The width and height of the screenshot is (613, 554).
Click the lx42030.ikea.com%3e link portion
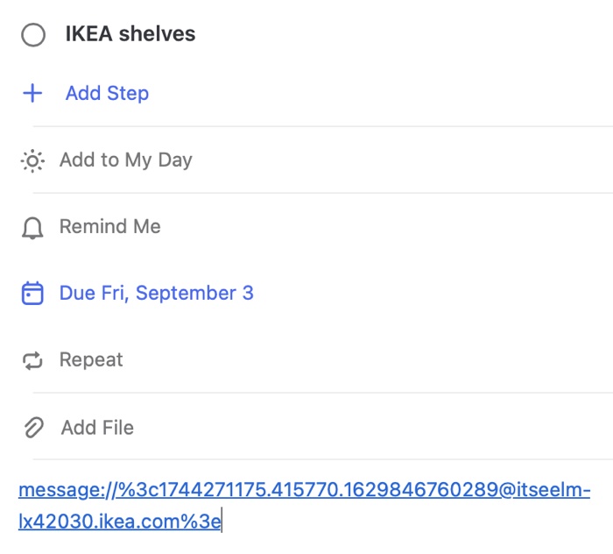coord(119,522)
